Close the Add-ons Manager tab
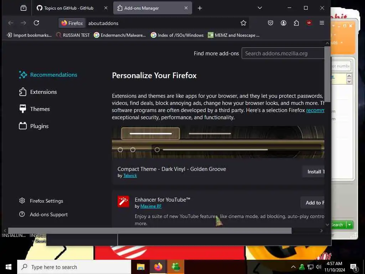Image resolution: width=365 pixels, height=274 pixels. point(186,8)
